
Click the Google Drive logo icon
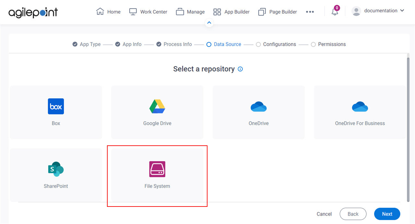pos(157,106)
